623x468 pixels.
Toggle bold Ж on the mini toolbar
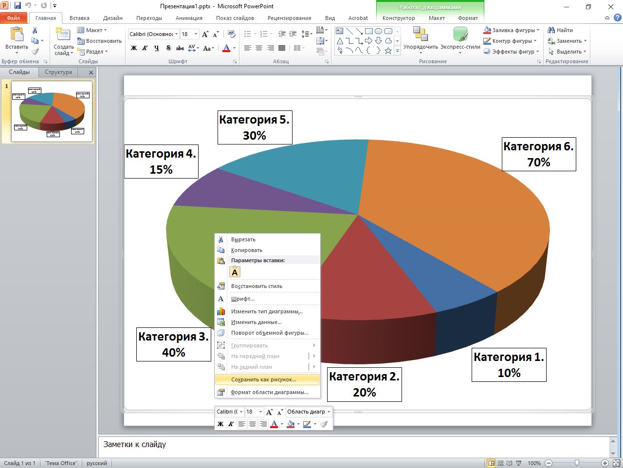(x=220, y=424)
